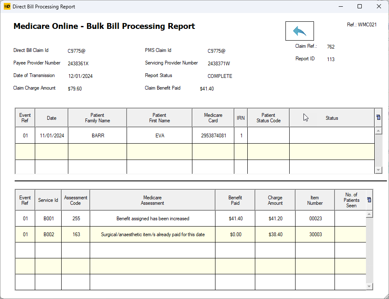Image resolution: width=389 pixels, height=299 pixels.
Task: Click the Patient Status Code column header
Action: point(268,118)
